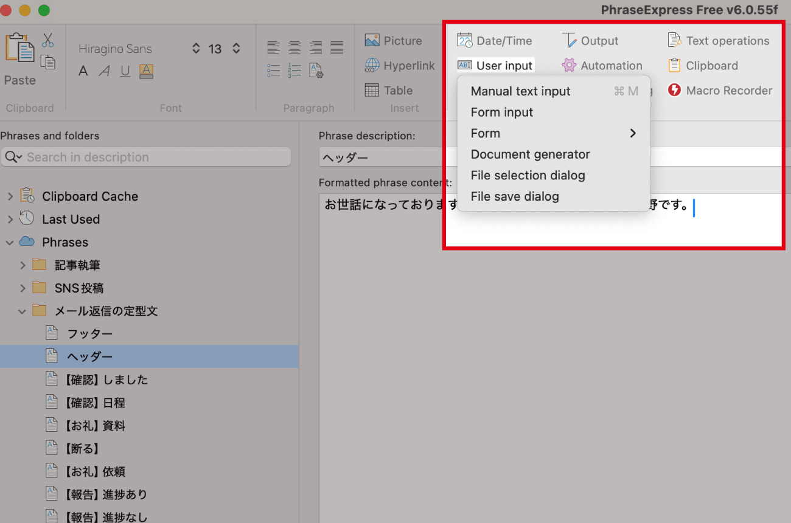This screenshot has height=523, width=791.
Task: Open the paragraph format settings icon
Action: [316, 71]
